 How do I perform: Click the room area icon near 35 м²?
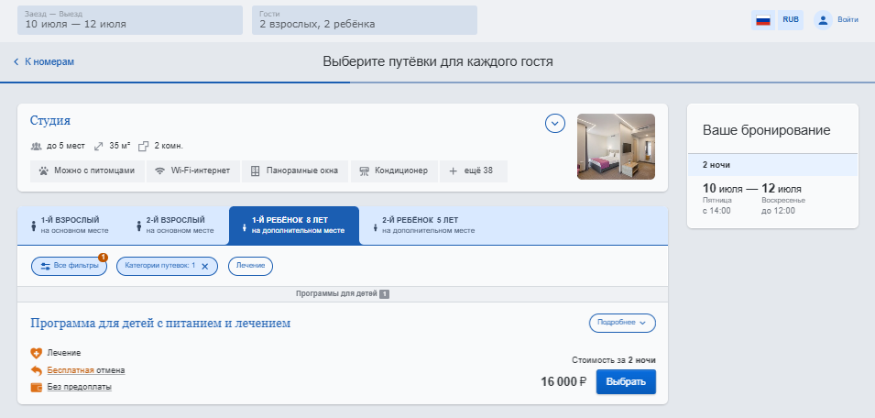click(99, 147)
